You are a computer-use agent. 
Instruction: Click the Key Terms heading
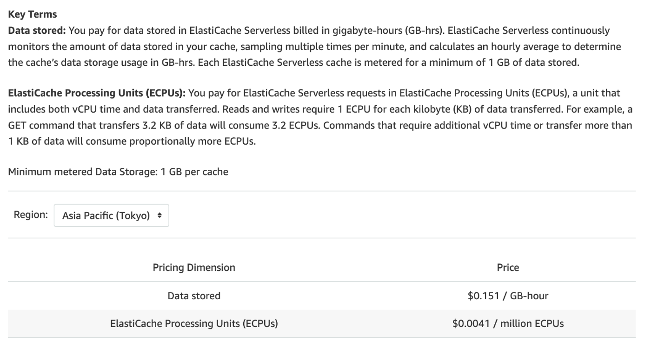click(x=33, y=14)
